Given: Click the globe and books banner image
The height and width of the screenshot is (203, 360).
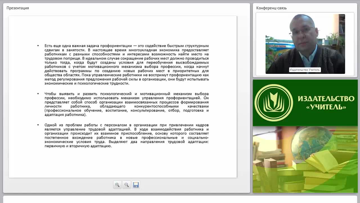Looking at the screenshot, I should [305, 160].
